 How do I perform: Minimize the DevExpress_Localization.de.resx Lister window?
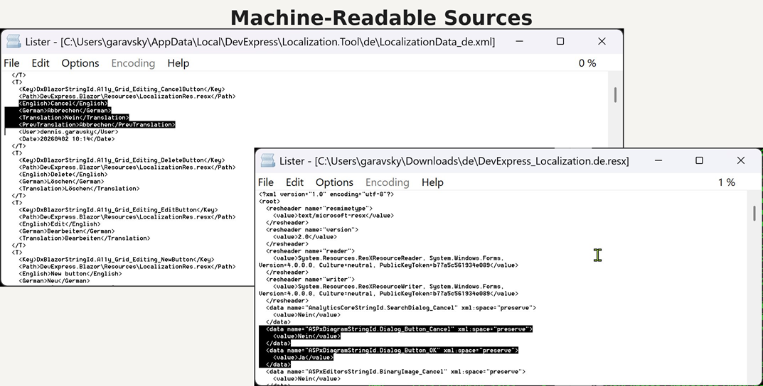(658, 160)
